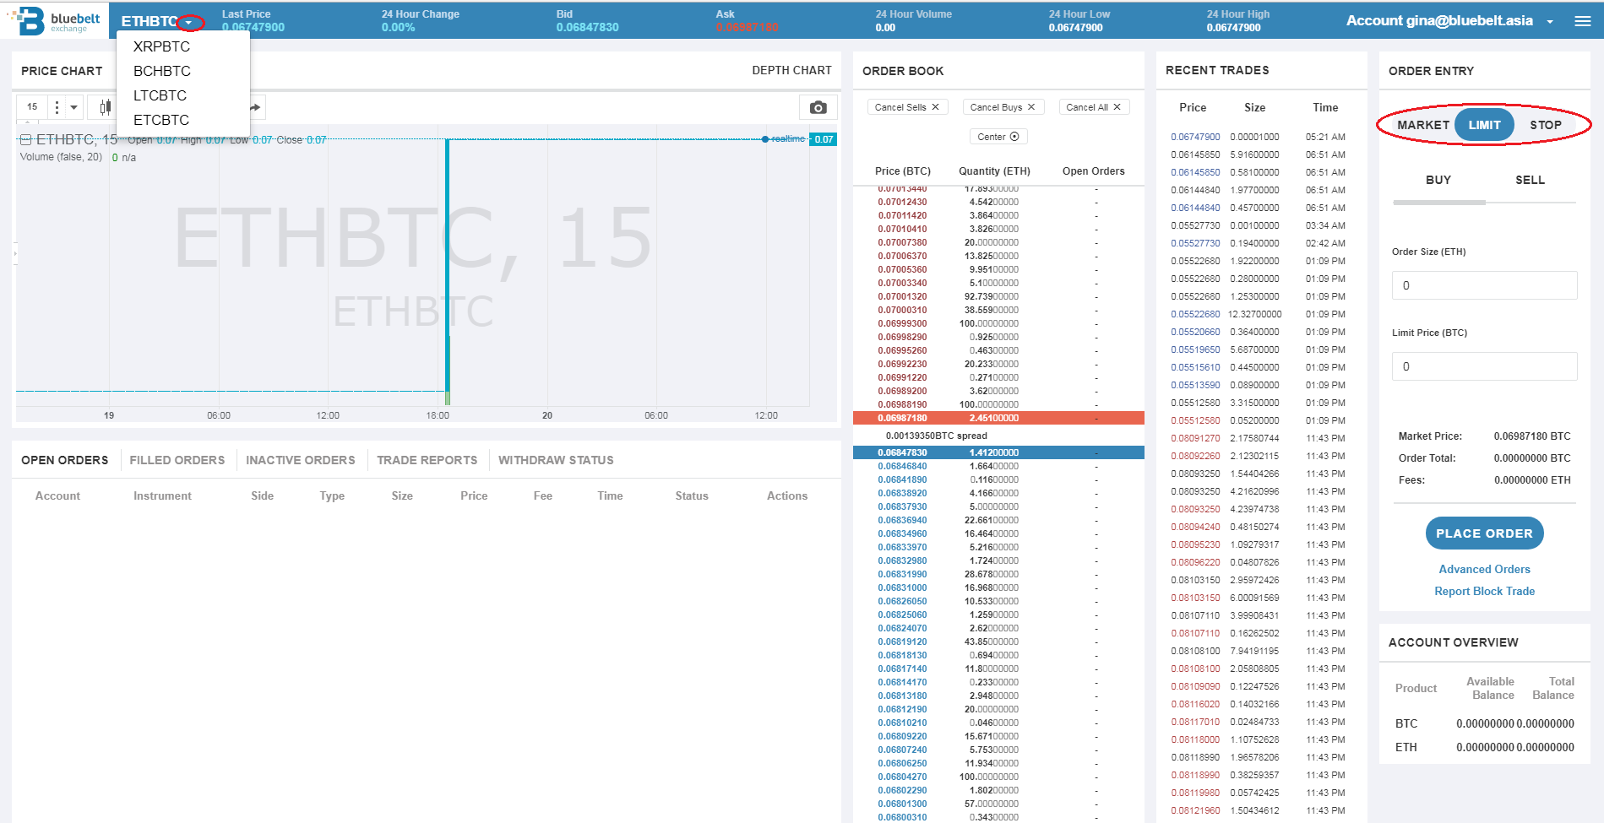
Task: Open the Trade Reports tab
Action: pos(427,460)
